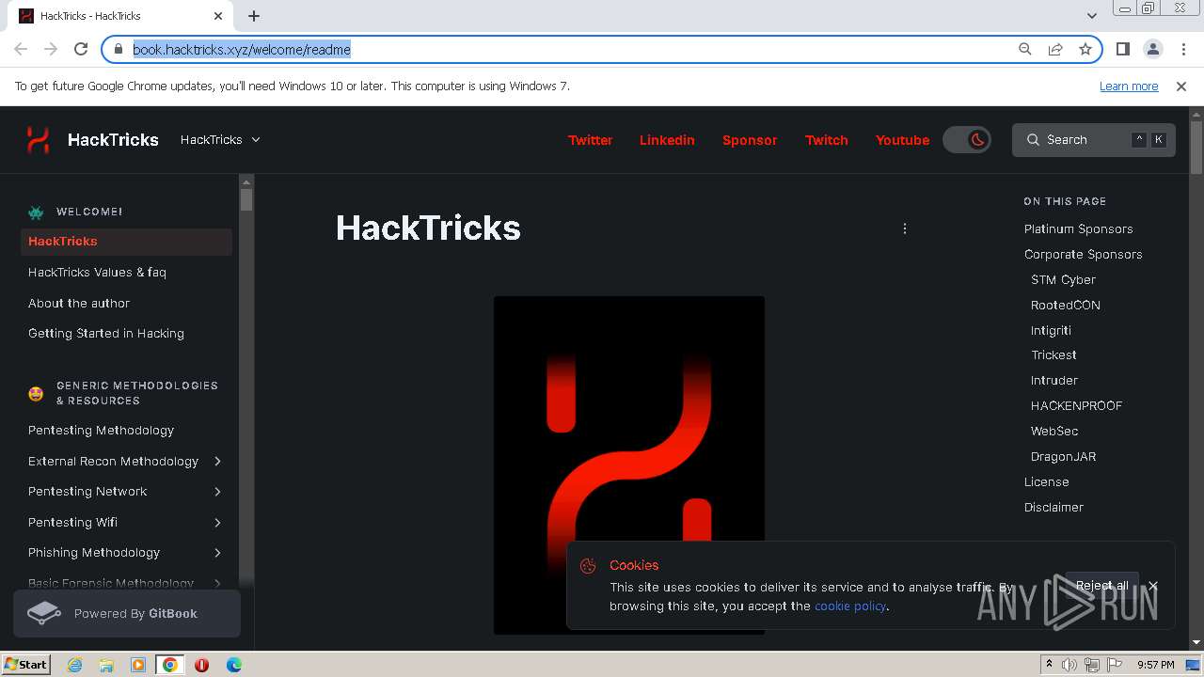1204x677 pixels.
Task: Open Pentesting Methodology page
Action: (x=101, y=430)
